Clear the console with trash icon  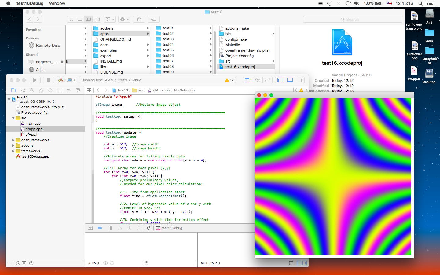click(x=291, y=263)
